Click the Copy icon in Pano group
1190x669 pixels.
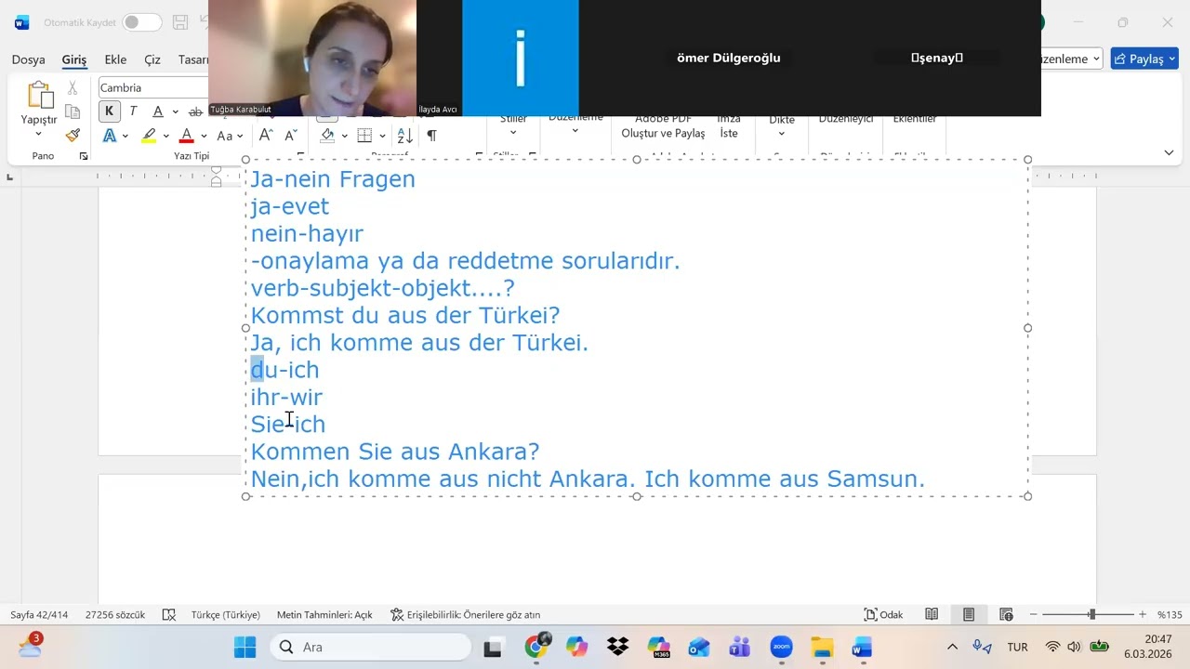[73, 111]
